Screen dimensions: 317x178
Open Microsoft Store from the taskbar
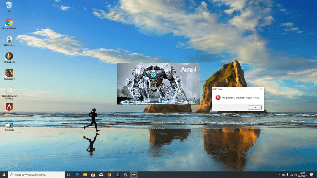[94, 175]
